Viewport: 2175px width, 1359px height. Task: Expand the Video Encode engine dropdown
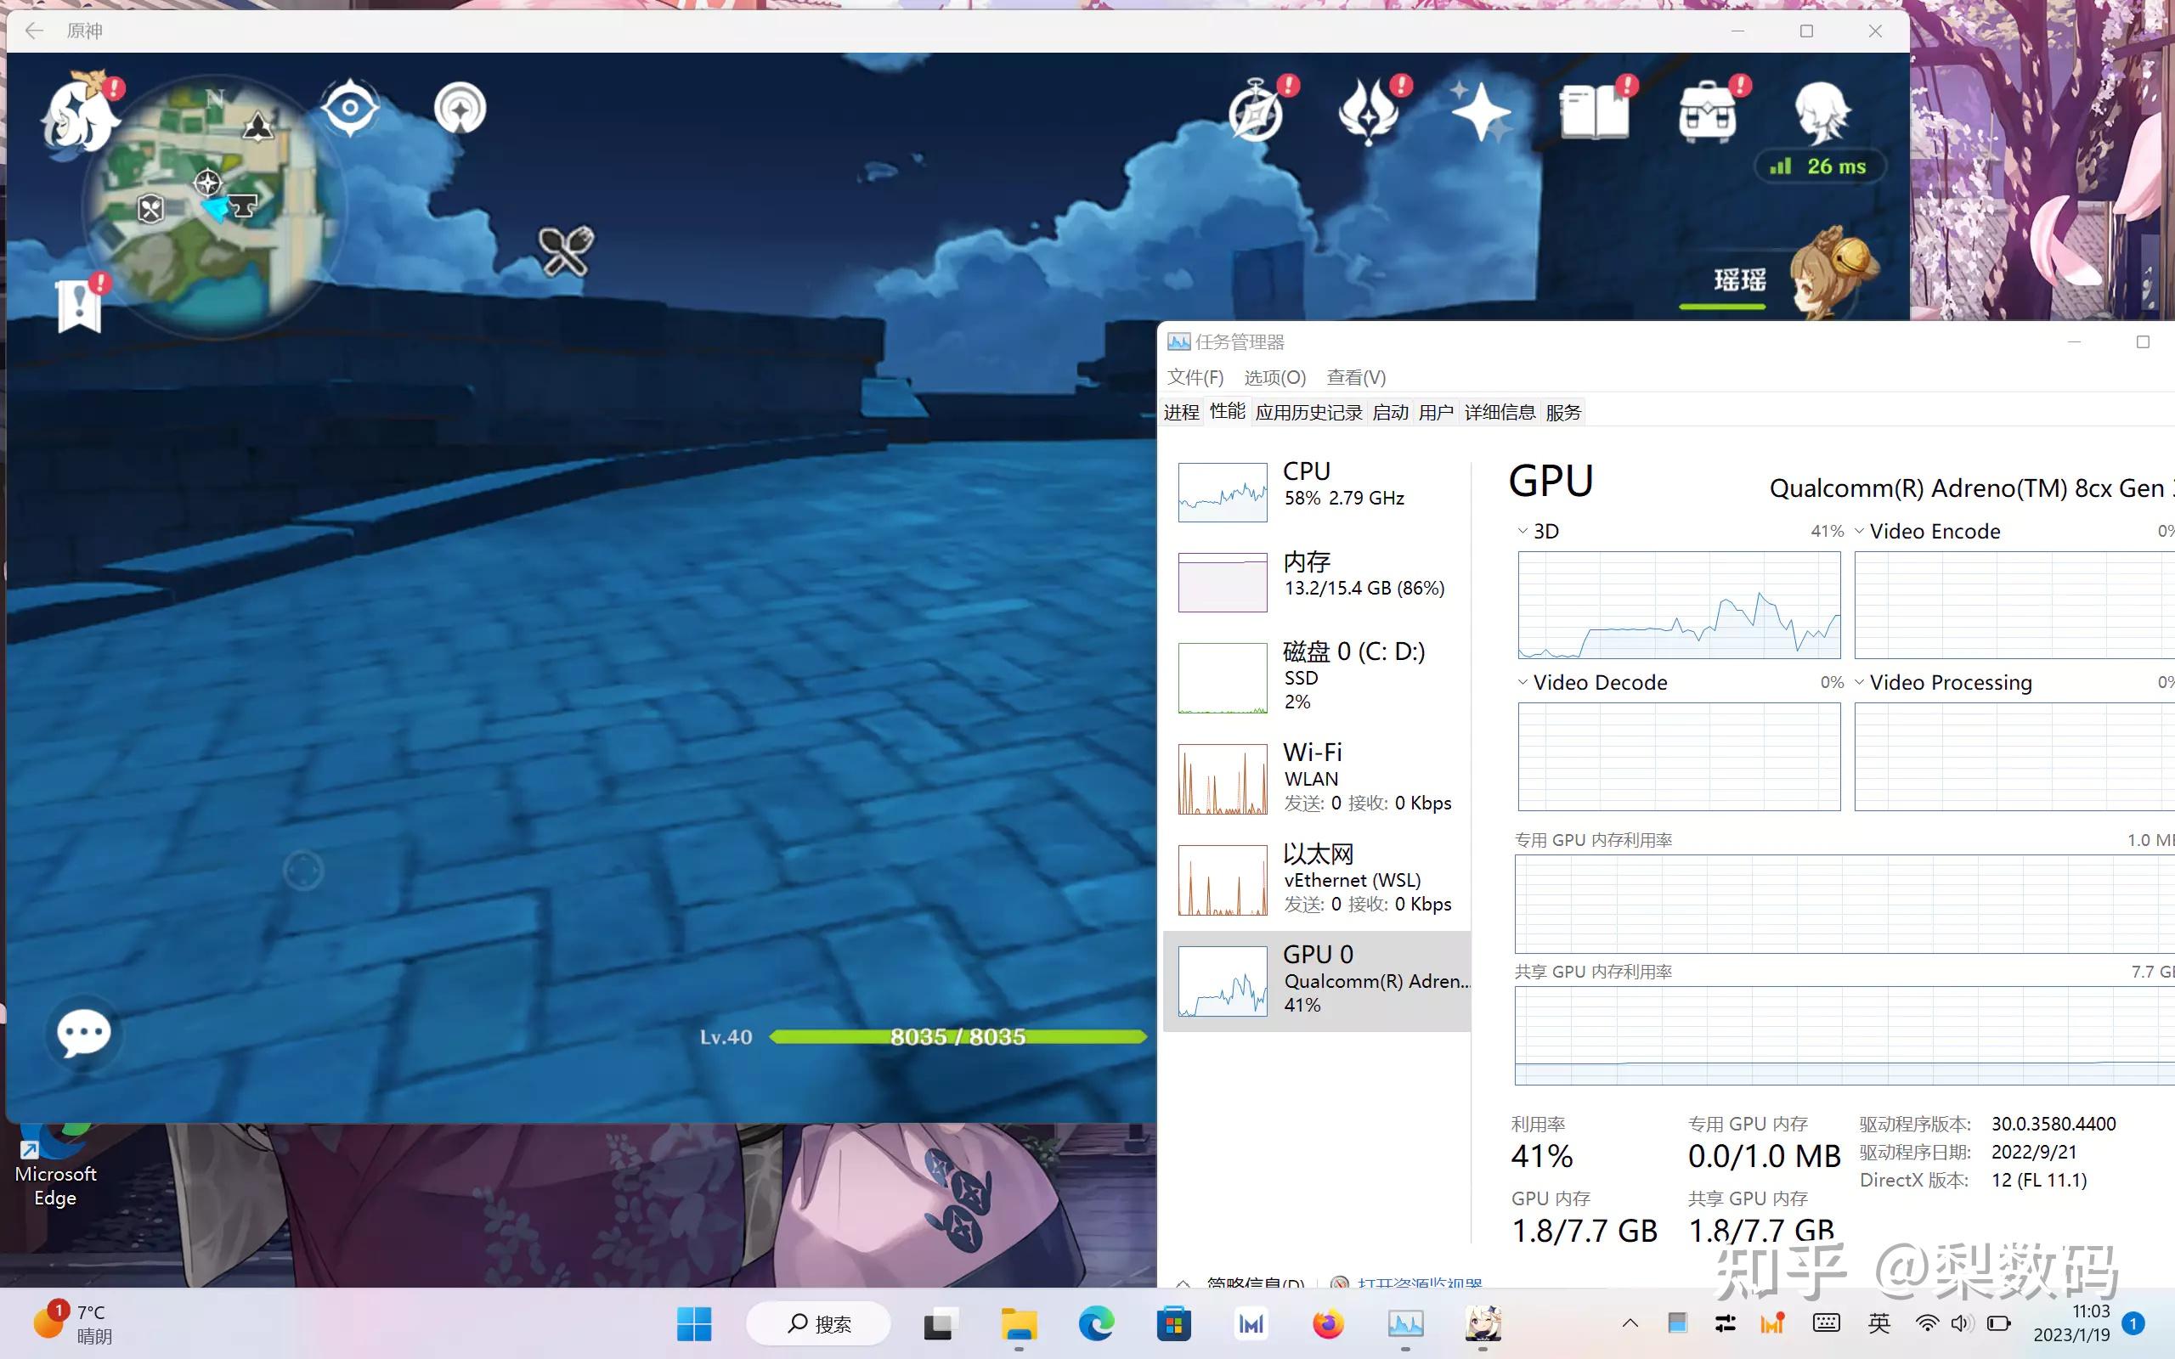pyautogui.click(x=1860, y=531)
